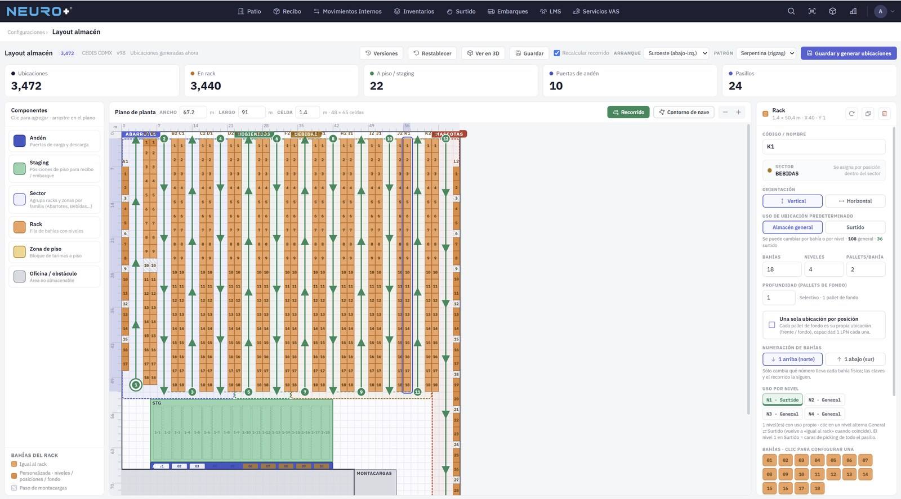Set orientation to Horizontal
Viewport: 901px width, 499px height.
coord(855,201)
